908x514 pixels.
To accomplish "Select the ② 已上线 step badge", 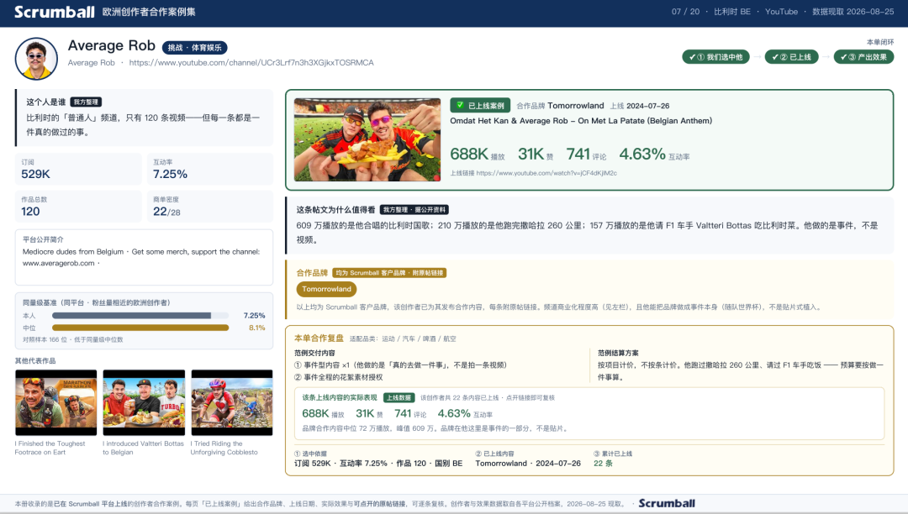I will coord(791,56).
